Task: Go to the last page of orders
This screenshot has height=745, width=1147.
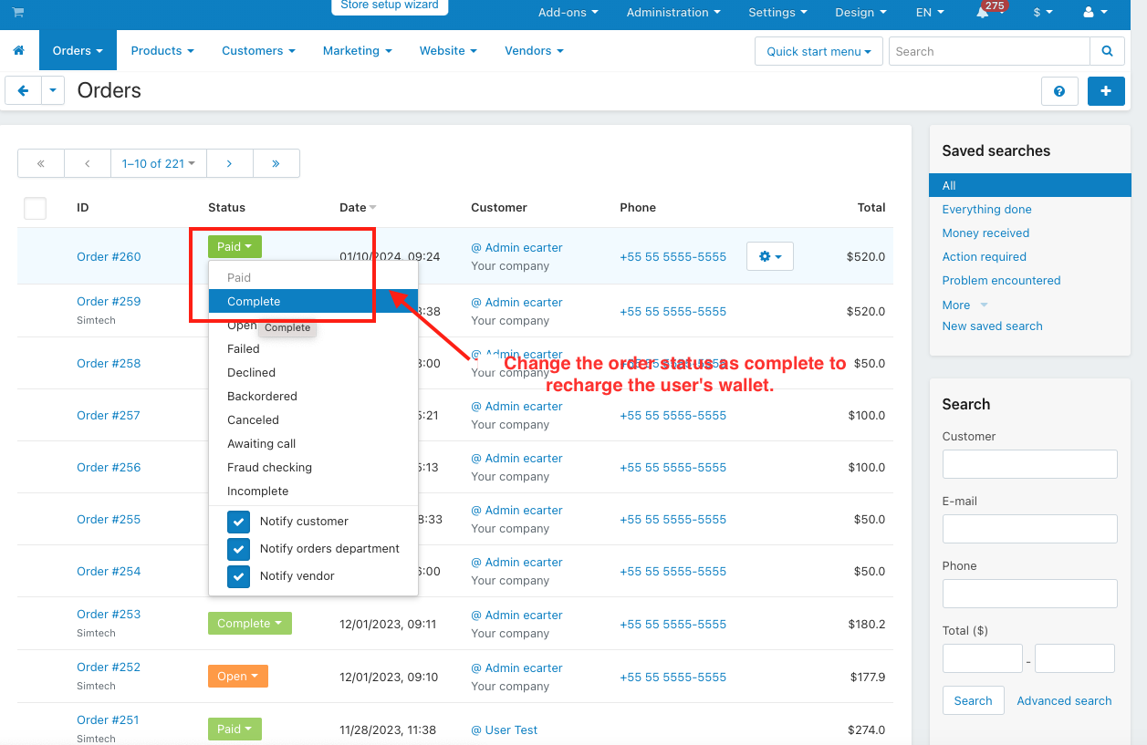Action: click(x=276, y=163)
